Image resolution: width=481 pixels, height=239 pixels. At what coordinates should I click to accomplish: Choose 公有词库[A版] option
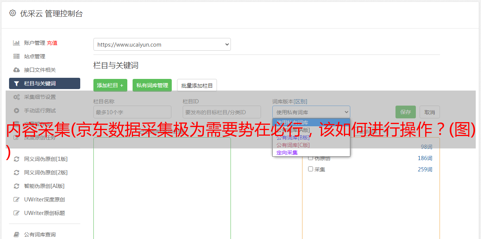click(311, 130)
